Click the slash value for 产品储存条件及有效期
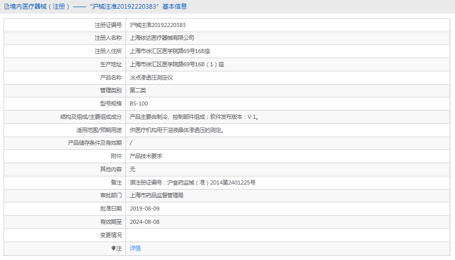Screen dimensions: 455x260 click(x=131, y=143)
